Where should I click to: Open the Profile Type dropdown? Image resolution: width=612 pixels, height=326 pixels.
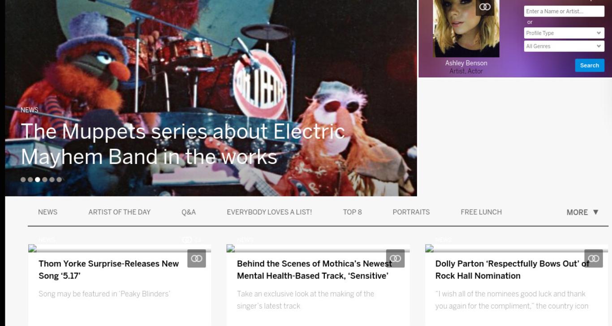tap(564, 33)
